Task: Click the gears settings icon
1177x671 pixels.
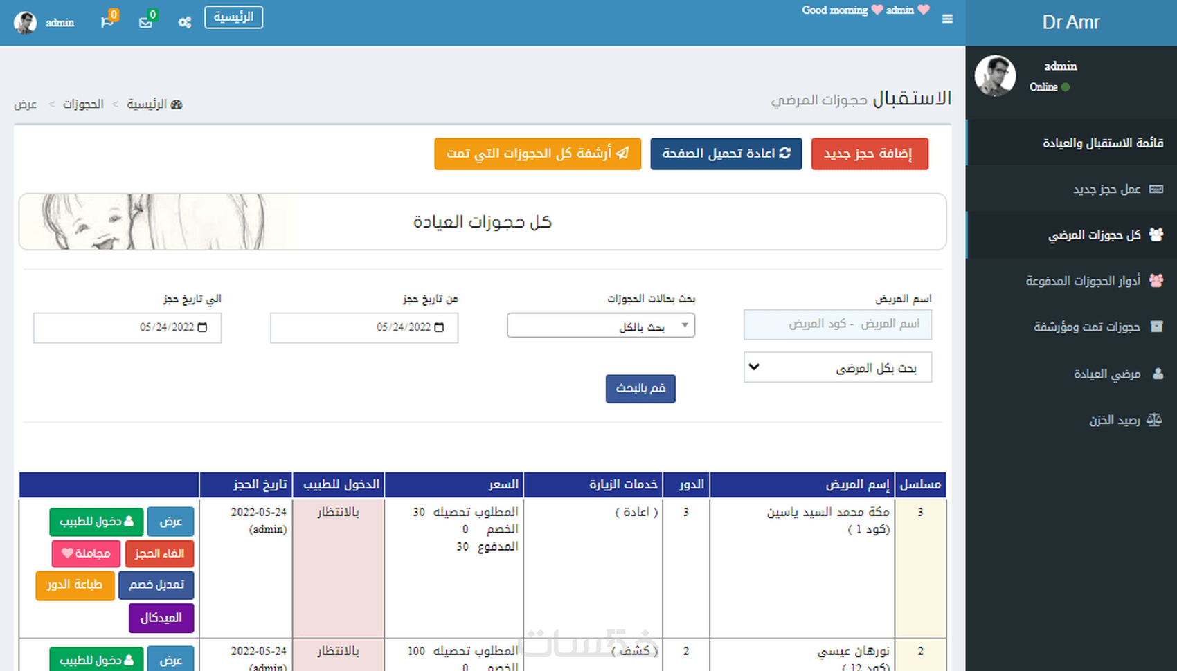Action: click(x=184, y=22)
